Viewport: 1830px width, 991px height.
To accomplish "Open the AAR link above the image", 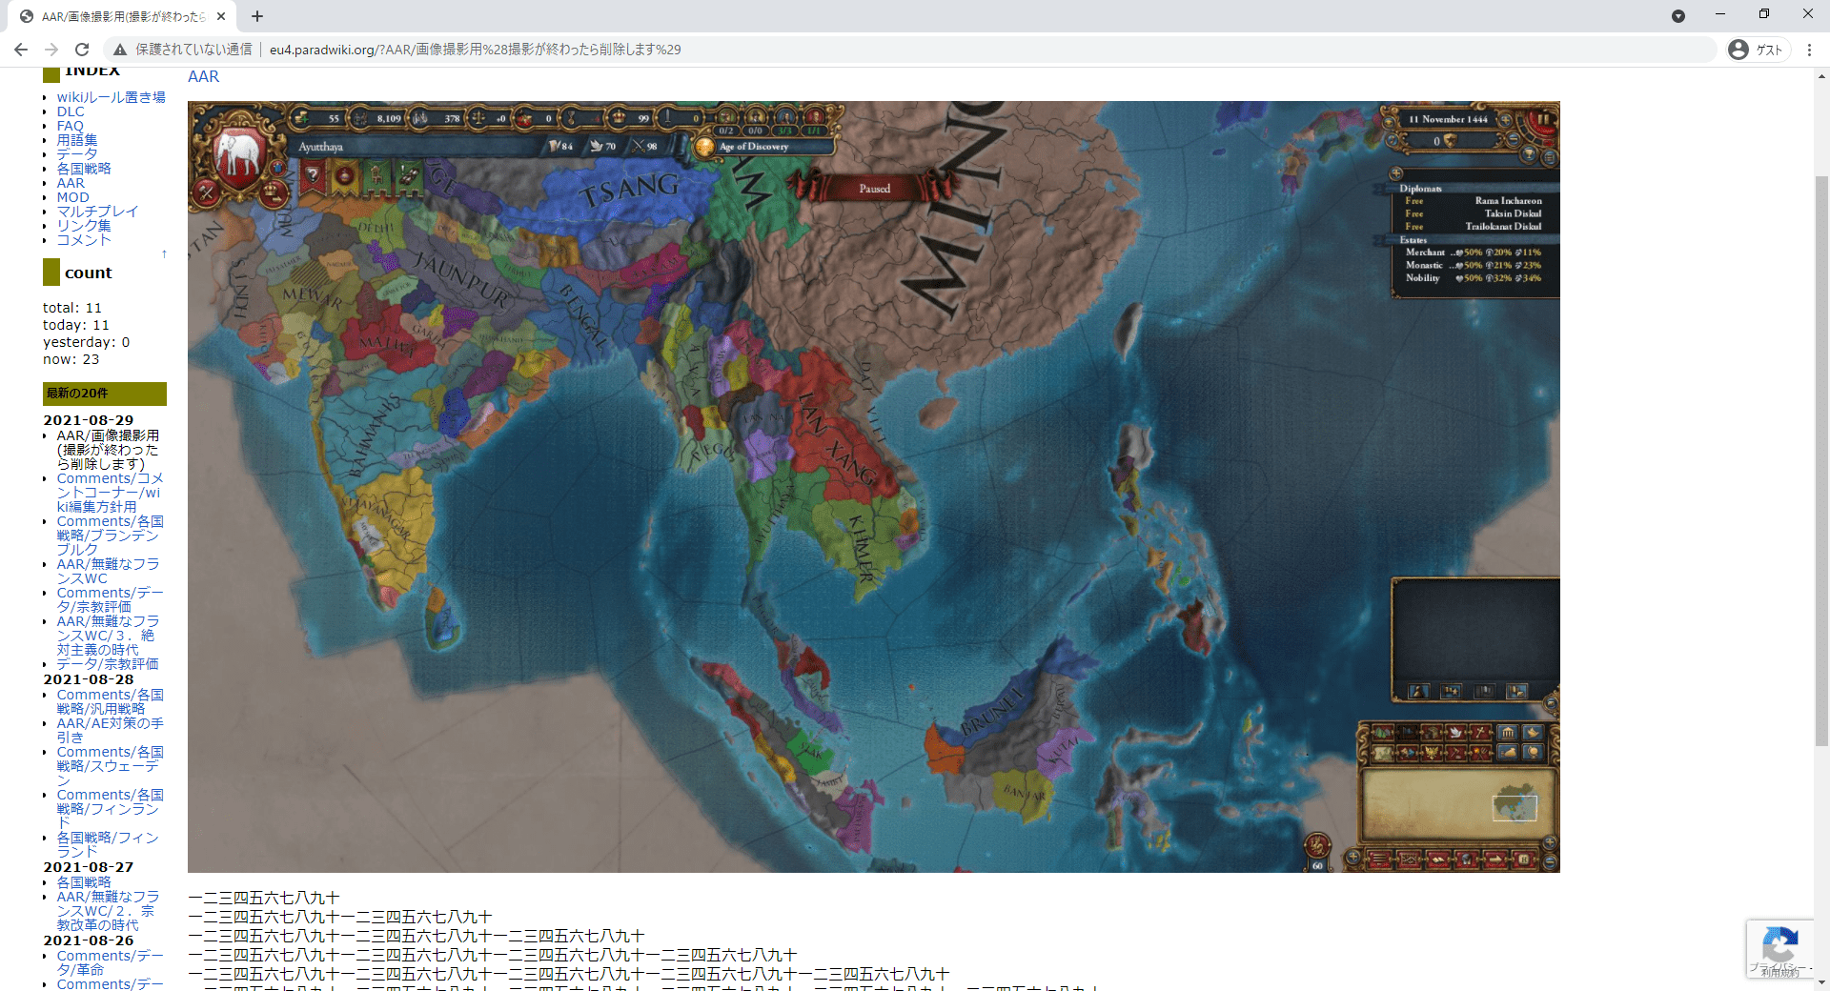I will (203, 77).
